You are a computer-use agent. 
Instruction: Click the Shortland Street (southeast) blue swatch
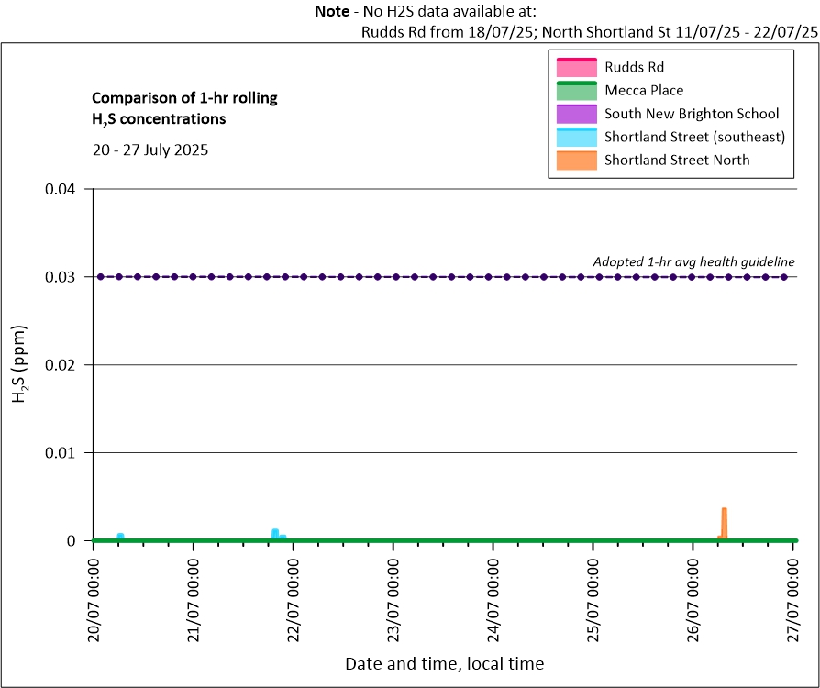[x=576, y=138]
